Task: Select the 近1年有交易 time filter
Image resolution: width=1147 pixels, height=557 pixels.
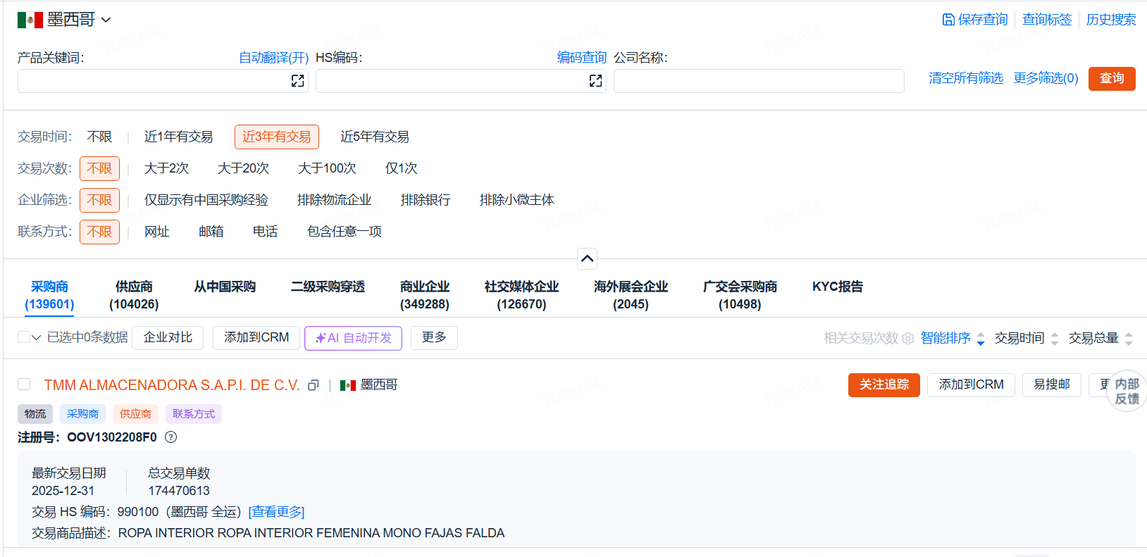Action: point(178,137)
